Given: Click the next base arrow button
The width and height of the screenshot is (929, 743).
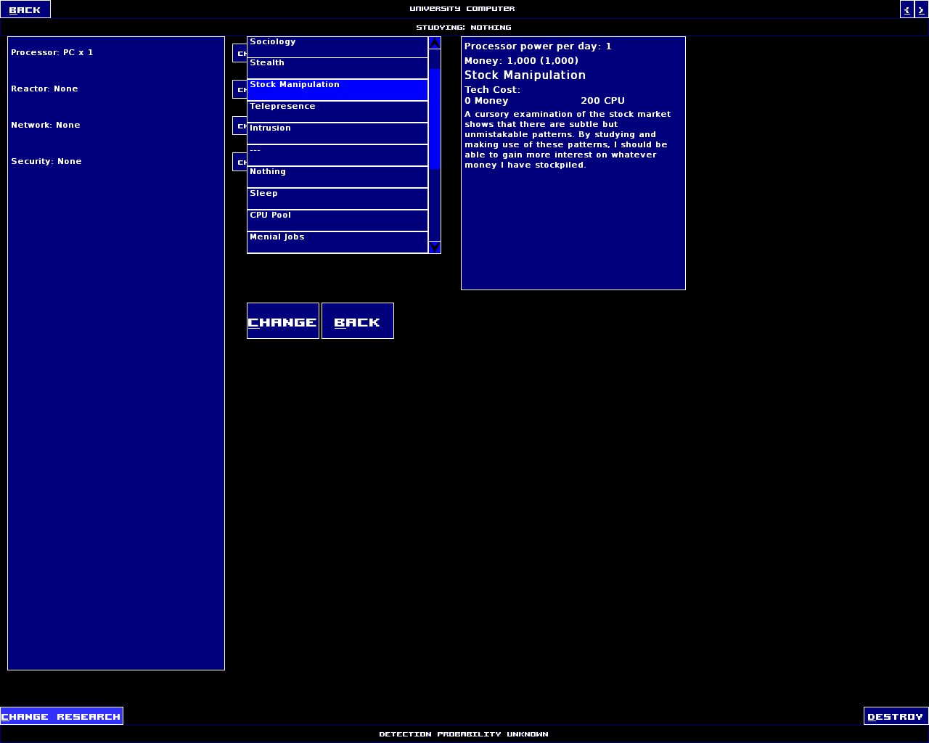Looking at the screenshot, I should click(921, 9).
